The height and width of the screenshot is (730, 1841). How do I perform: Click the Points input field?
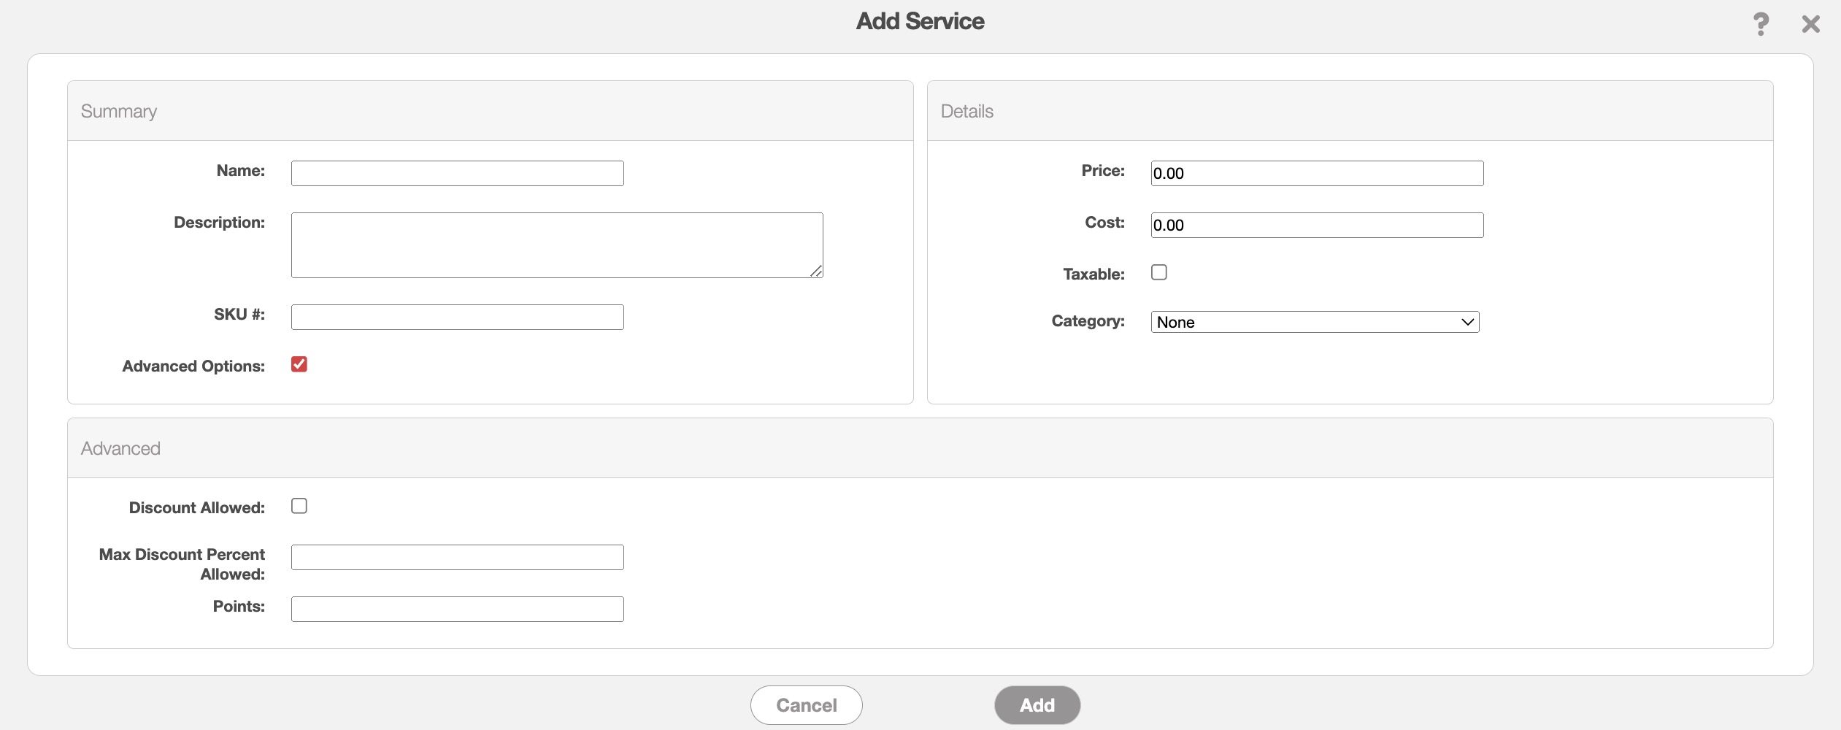click(x=457, y=610)
